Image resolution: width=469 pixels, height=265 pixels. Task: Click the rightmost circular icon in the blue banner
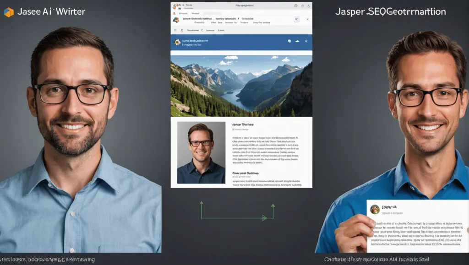306,41
